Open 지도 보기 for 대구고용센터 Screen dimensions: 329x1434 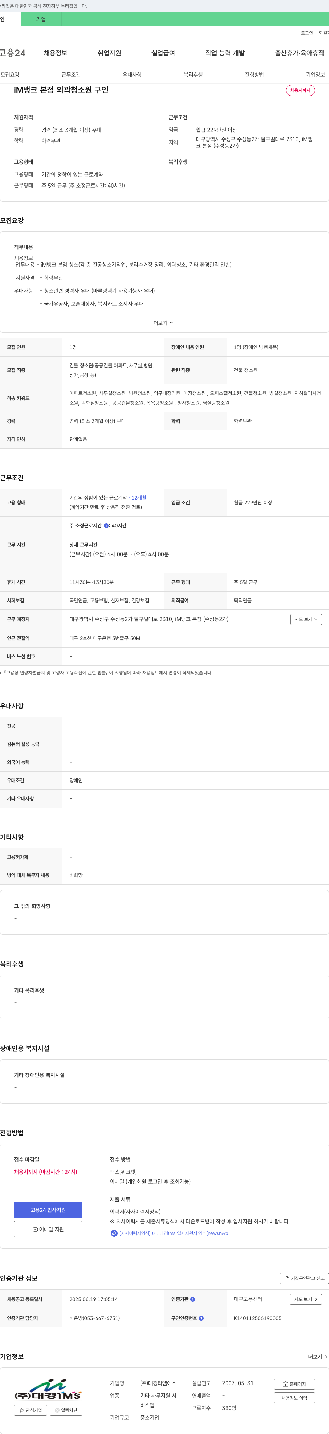pos(306,1299)
